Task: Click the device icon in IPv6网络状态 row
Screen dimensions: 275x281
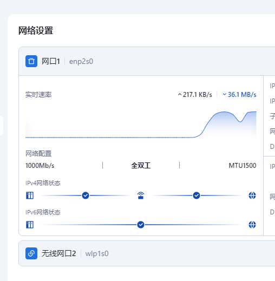Action: coord(30,225)
